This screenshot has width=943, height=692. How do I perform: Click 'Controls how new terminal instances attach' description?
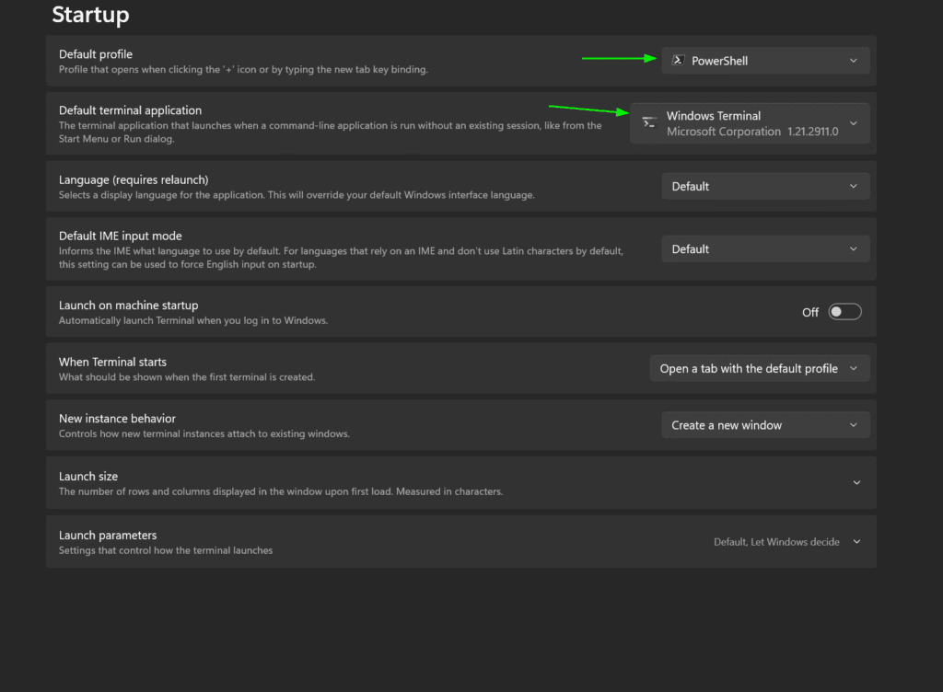[x=204, y=433]
